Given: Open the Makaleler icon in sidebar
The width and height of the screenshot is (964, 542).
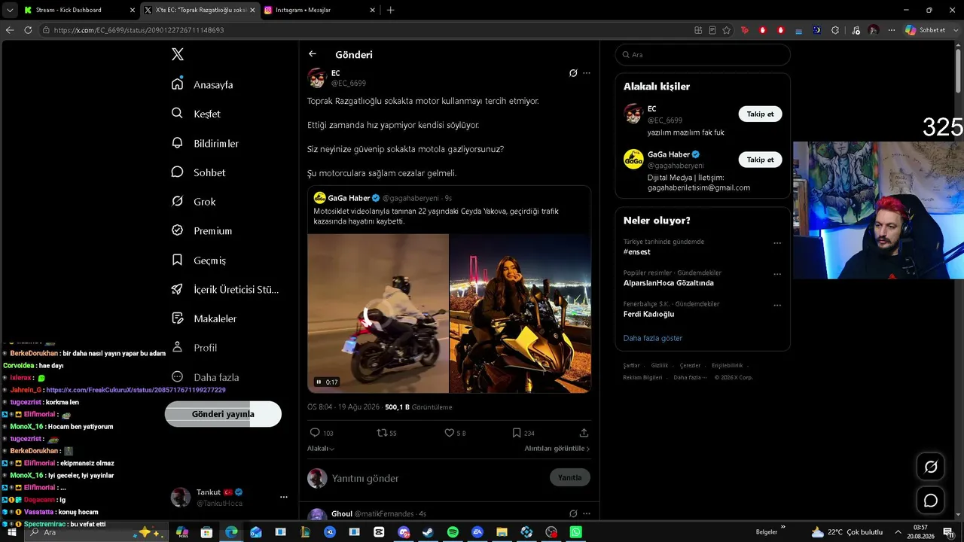Looking at the screenshot, I should click(177, 318).
